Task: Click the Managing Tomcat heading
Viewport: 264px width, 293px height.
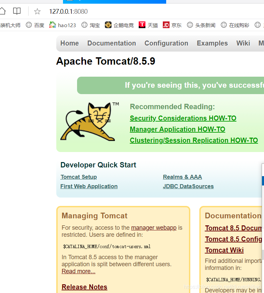Action: coord(94,216)
